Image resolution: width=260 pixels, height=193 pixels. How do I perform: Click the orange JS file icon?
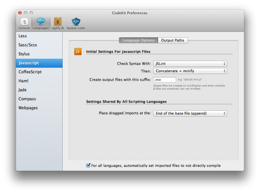pyautogui.click(x=78, y=52)
